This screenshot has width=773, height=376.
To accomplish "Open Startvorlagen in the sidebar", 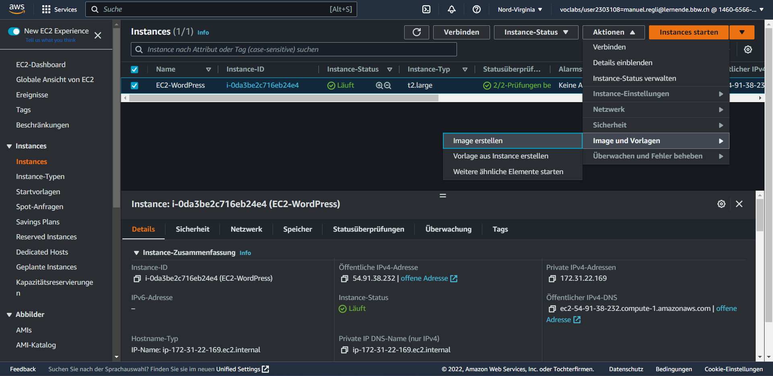I will pyautogui.click(x=38, y=192).
